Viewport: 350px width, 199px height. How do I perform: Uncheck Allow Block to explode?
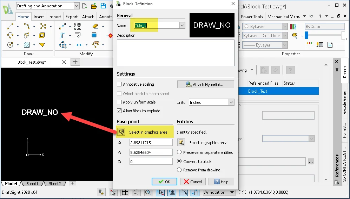pos(119,111)
